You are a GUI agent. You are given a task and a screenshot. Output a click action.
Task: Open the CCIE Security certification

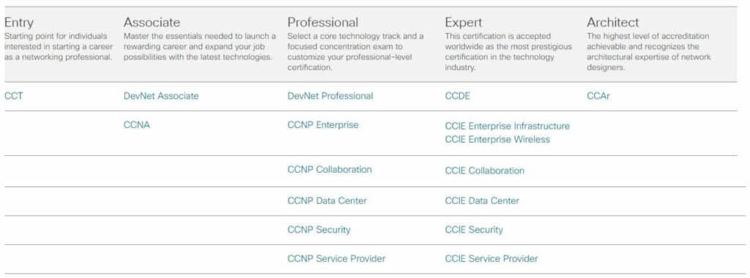click(474, 230)
